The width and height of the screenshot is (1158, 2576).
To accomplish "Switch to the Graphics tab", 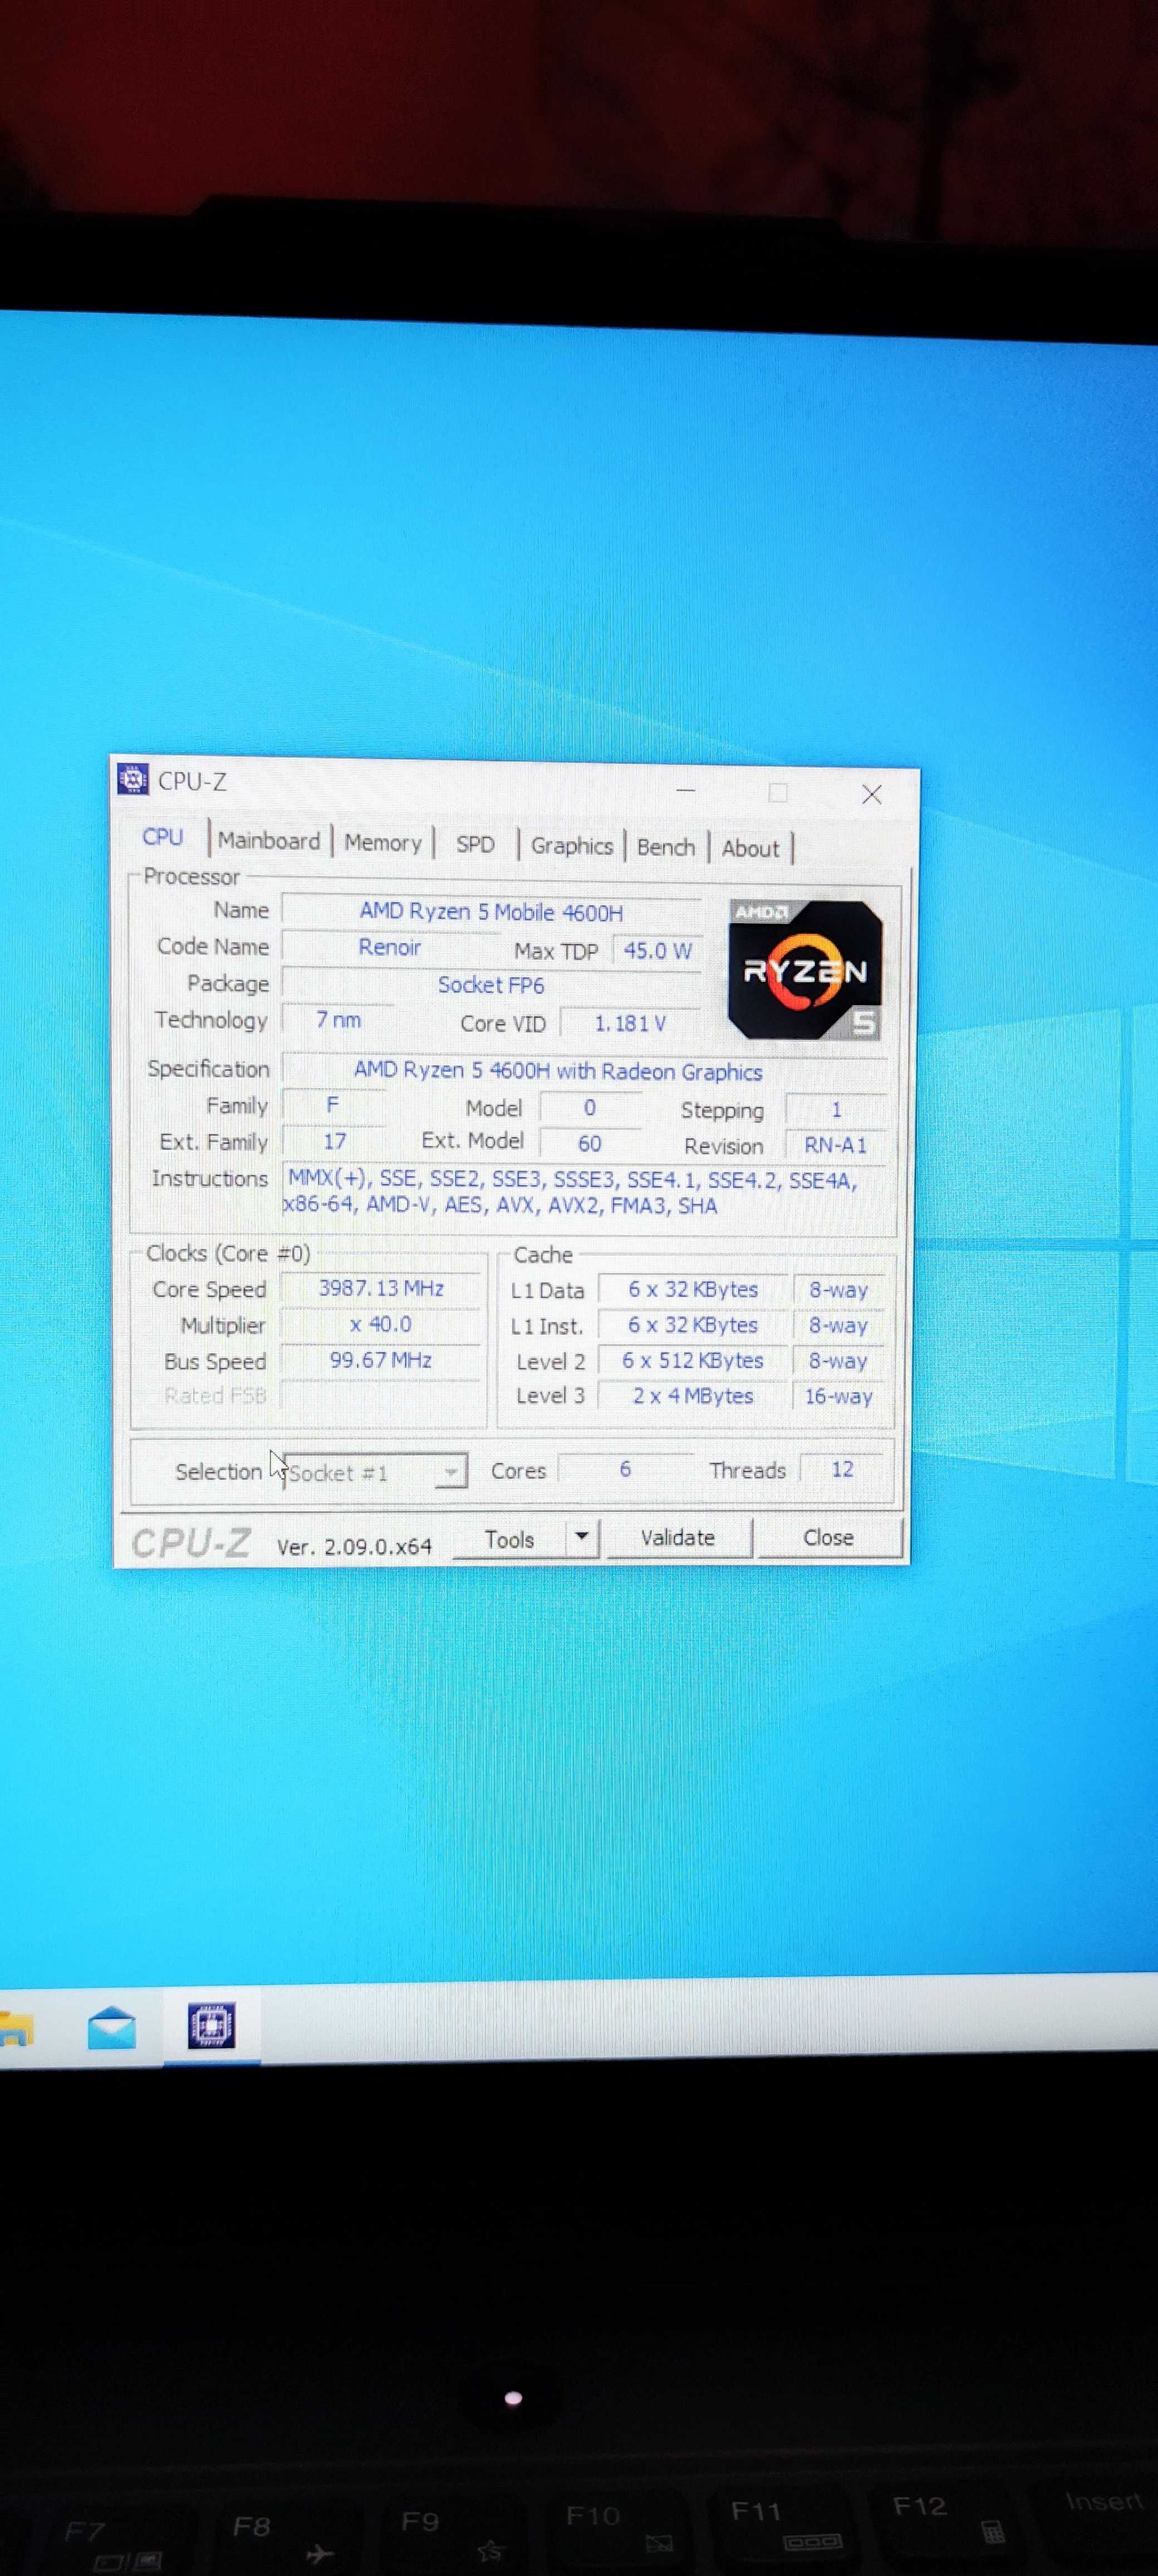I will [572, 846].
